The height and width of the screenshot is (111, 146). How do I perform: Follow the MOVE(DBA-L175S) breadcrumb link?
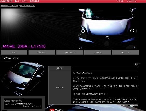coord(28,6)
